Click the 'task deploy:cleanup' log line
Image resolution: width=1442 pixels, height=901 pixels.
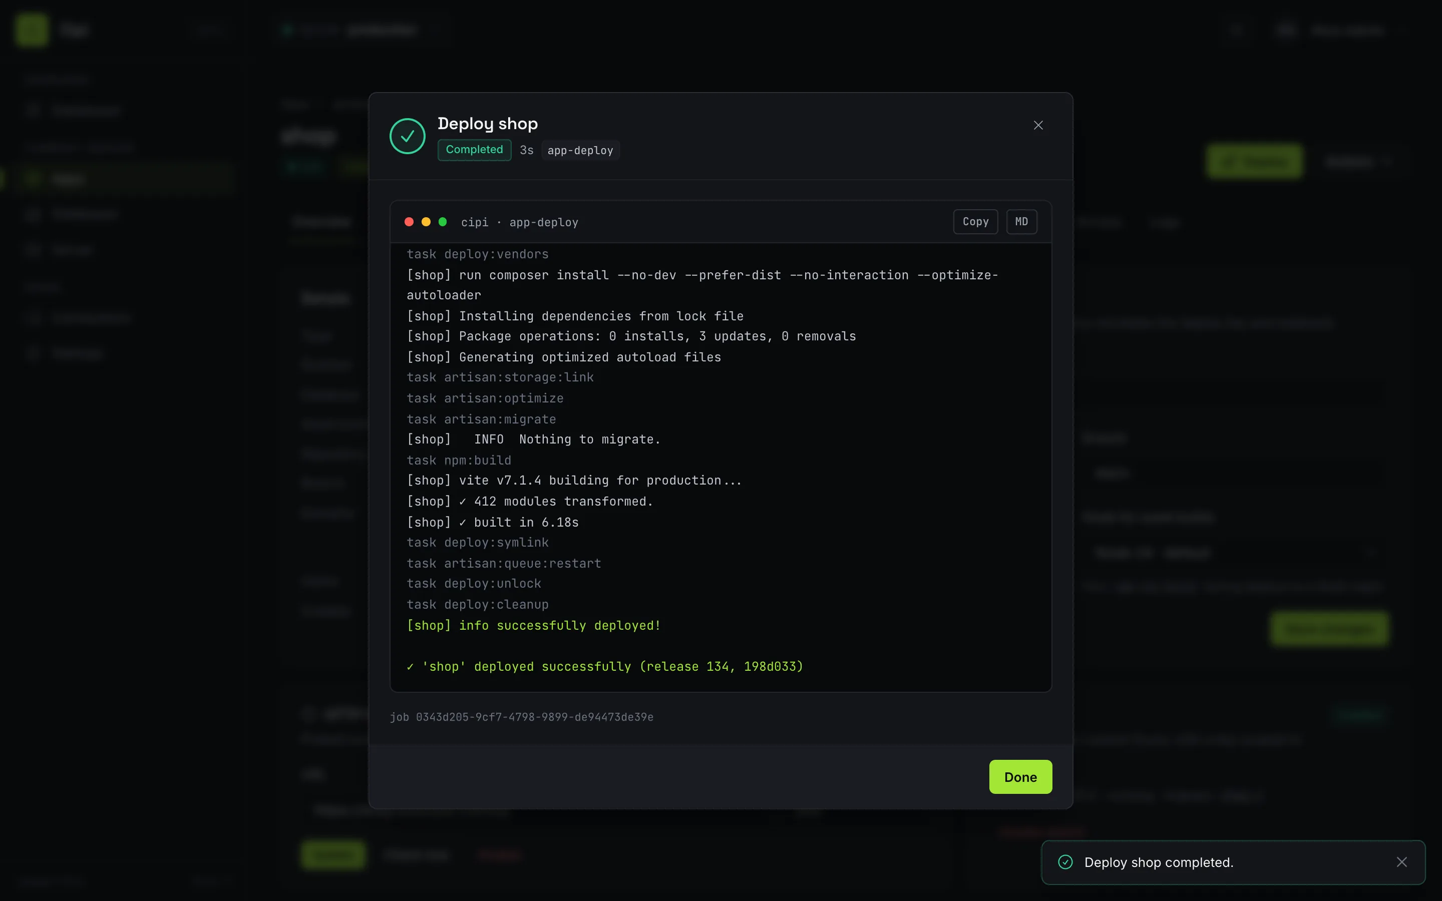pos(477,604)
